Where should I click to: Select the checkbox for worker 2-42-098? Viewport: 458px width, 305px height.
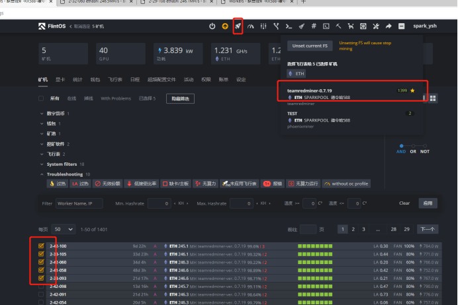pyautogui.click(x=42, y=287)
